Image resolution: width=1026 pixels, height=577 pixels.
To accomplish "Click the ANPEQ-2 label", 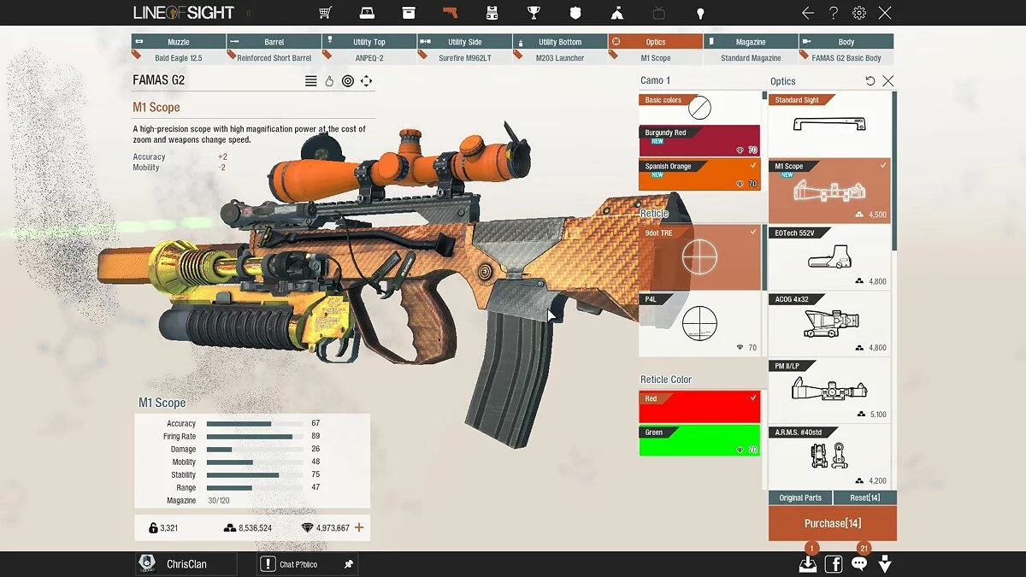I will tap(369, 58).
